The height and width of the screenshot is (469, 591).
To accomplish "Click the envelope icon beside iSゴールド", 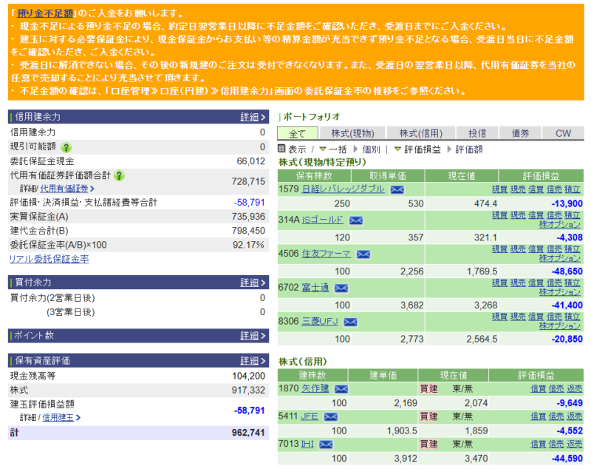I will pyautogui.click(x=355, y=220).
